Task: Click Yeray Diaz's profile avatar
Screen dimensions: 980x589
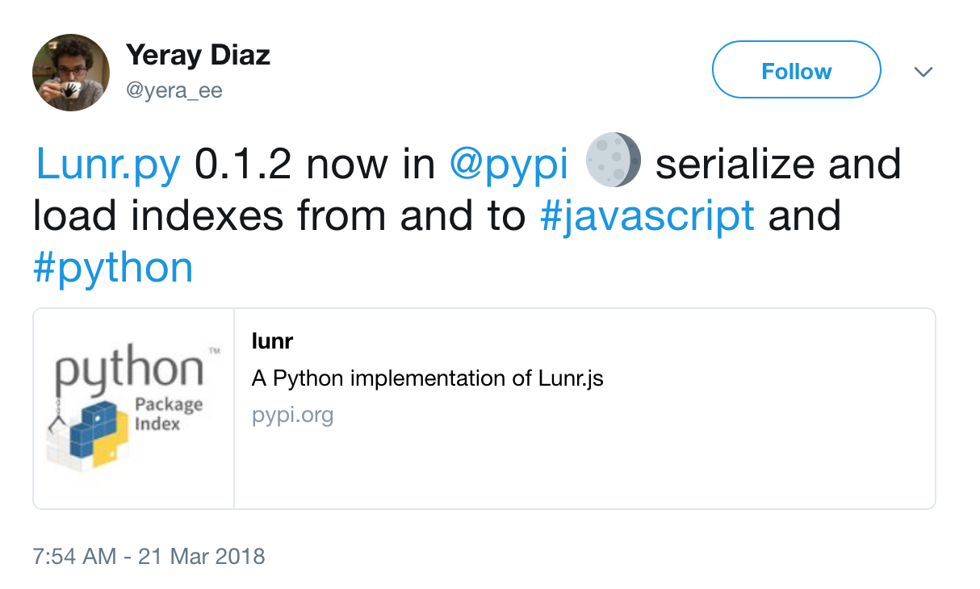Action: [x=71, y=73]
